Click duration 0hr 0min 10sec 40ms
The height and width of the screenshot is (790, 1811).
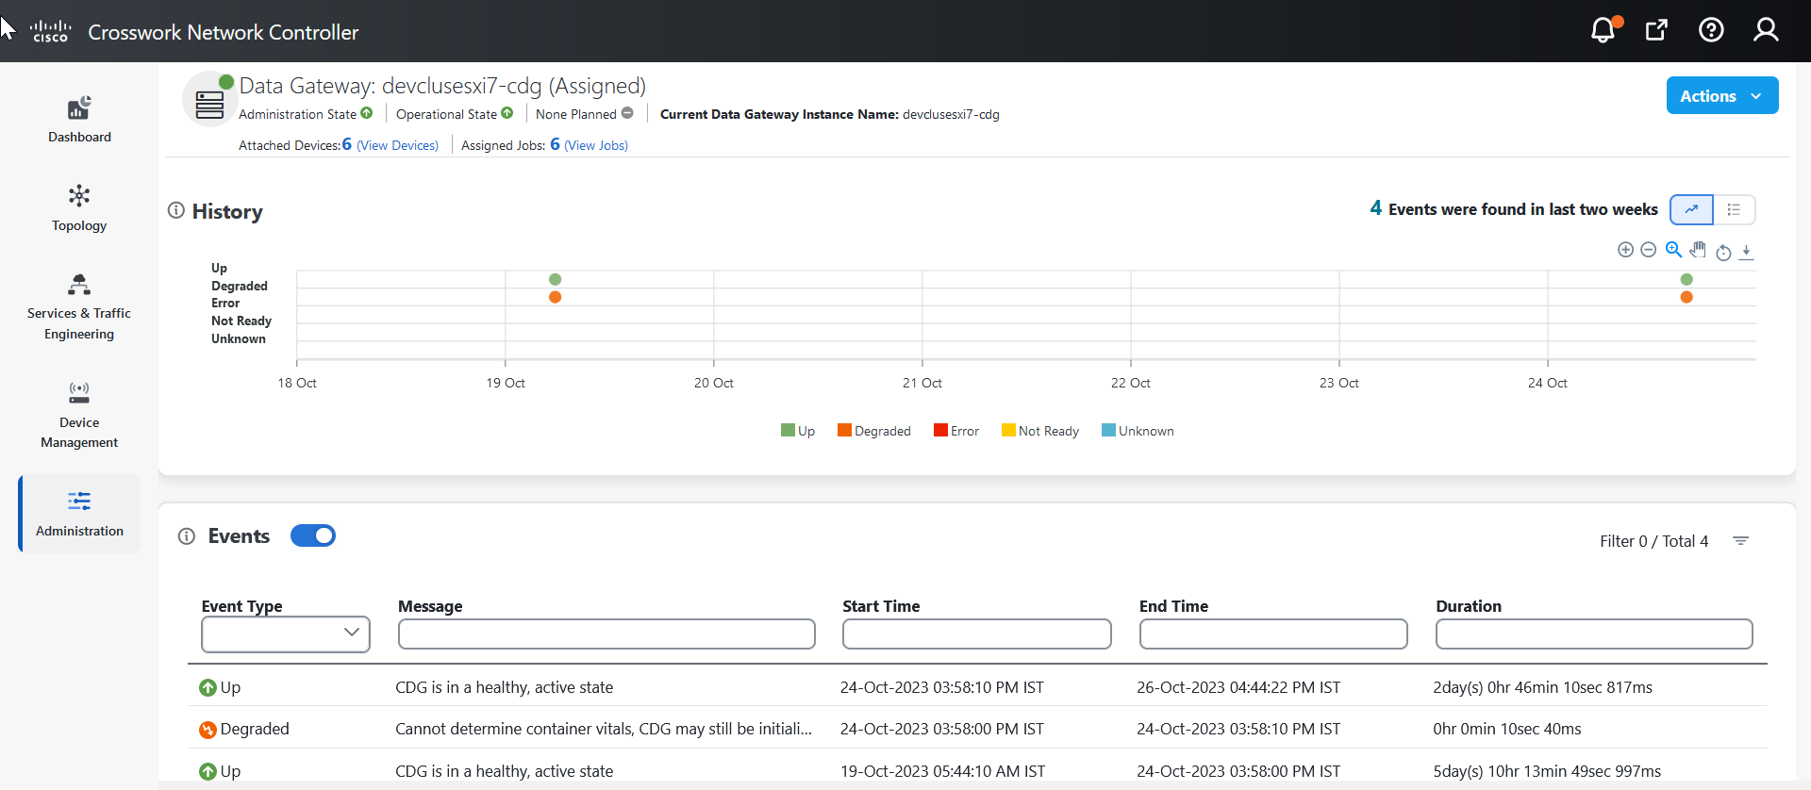pyautogui.click(x=1507, y=729)
